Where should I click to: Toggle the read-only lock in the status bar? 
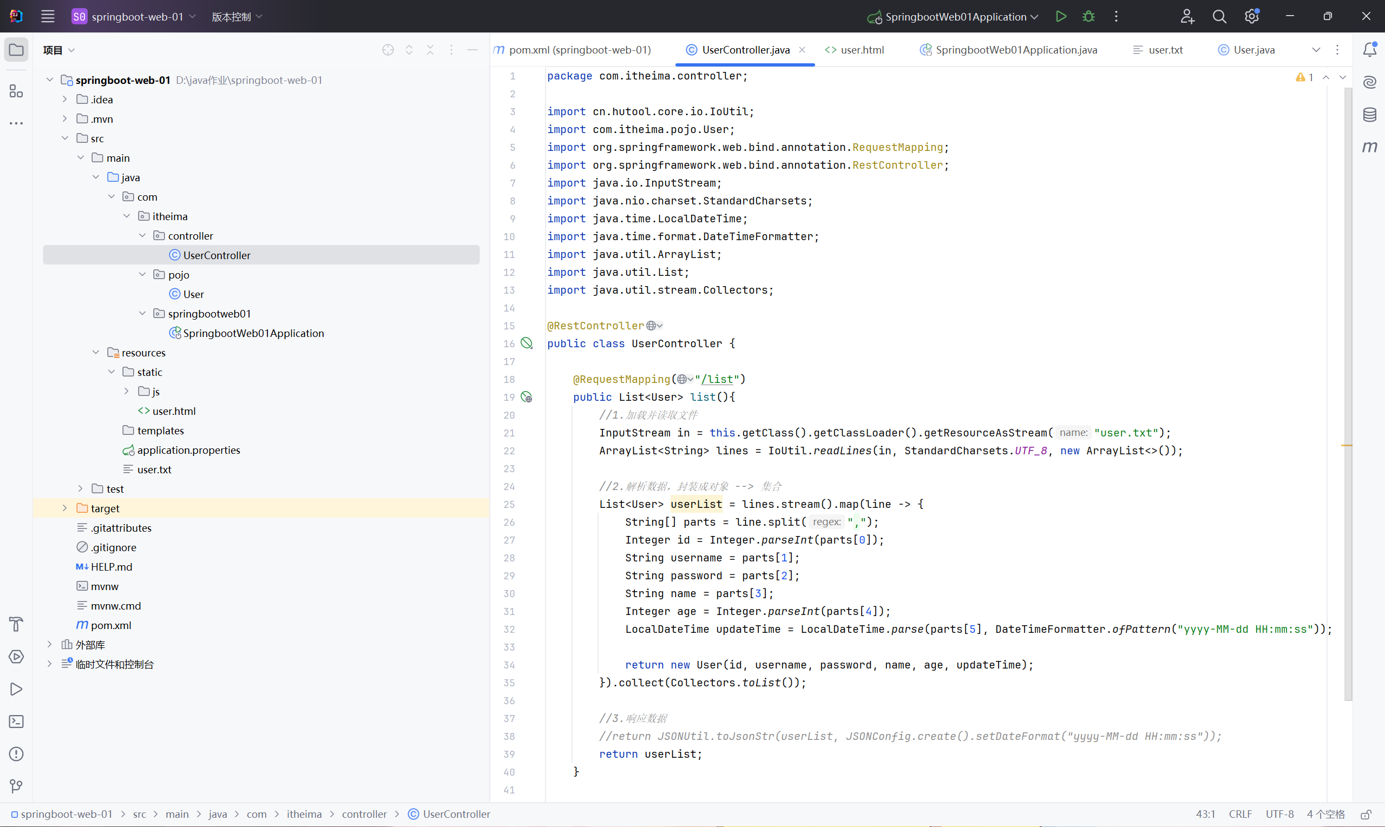click(x=1366, y=814)
